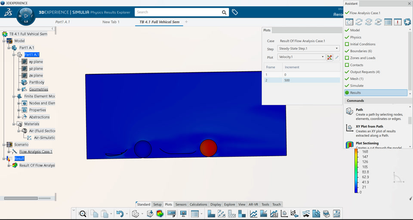The image size is (413, 220).
Task: Click the animation filmstrip play icon
Action: (x=172, y=214)
